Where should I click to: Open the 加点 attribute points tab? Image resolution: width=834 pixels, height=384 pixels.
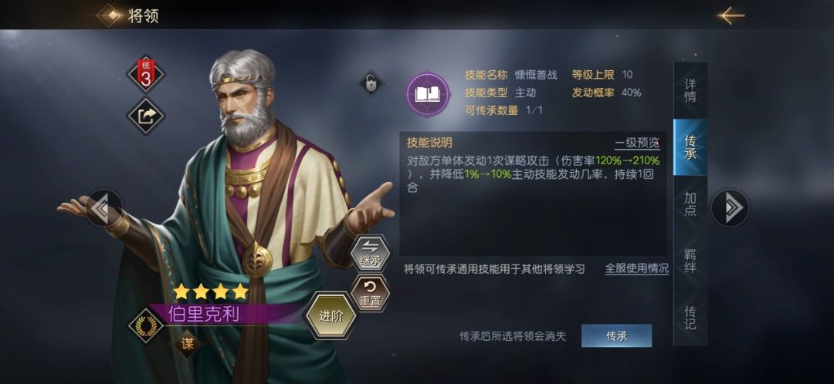coord(690,204)
